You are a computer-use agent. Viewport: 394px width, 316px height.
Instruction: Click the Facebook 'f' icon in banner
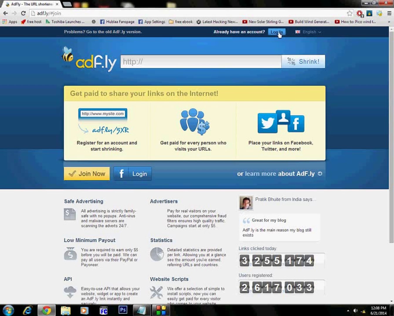pyautogui.click(x=296, y=123)
